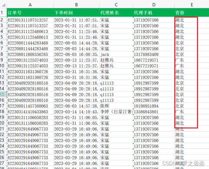Viewport: 209px width, 169px height.
Task: Click the cell starting with 李婷
Action: (x=116, y=112)
